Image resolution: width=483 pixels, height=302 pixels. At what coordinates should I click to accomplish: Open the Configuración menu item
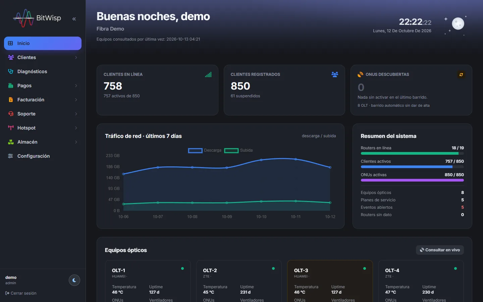[x=43, y=156]
